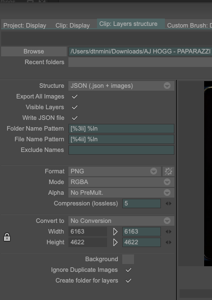Adjust Width with its mini slider arrows
Image resolution: width=212 pixels, height=300 pixels.
[x=168, y=232]
